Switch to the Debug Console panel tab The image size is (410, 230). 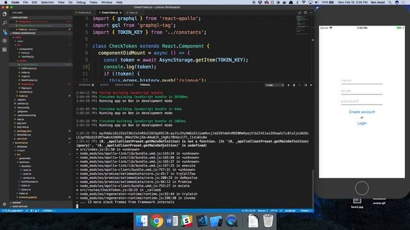pos(124,85)
